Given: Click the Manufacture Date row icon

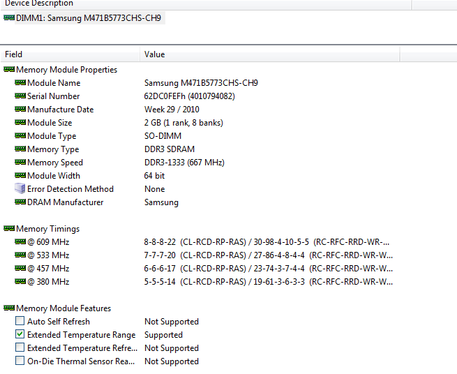Looking at the screenshot, I should [20, 110].
